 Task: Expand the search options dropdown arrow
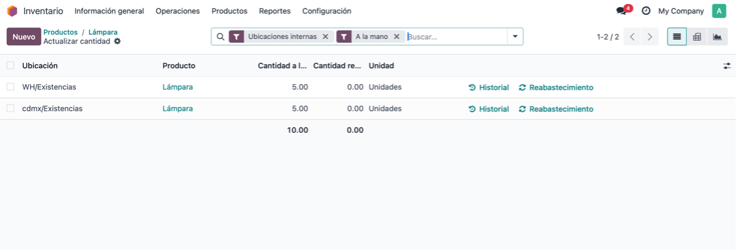pos(515,37)
